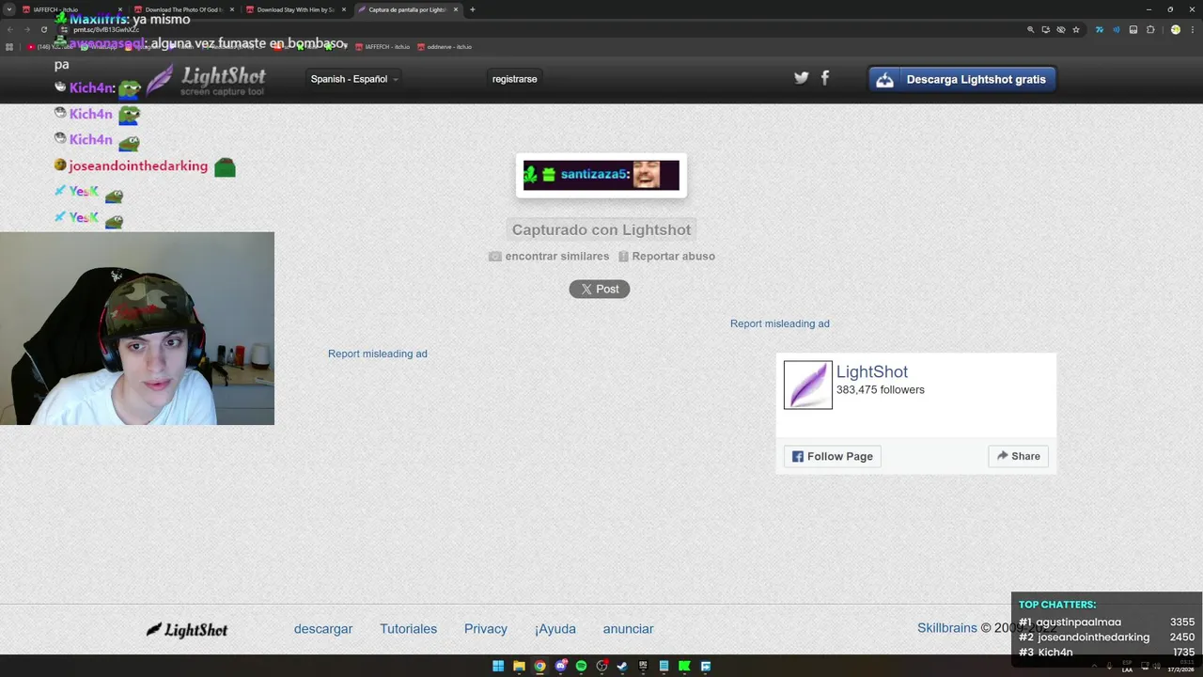Open the Twitter bird icon in header

pos(801,78)
